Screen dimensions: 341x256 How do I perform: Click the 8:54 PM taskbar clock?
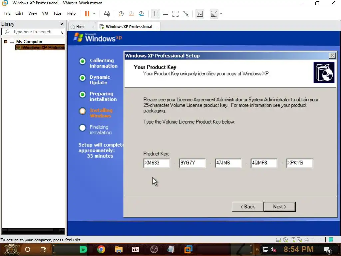pos(298,249)
